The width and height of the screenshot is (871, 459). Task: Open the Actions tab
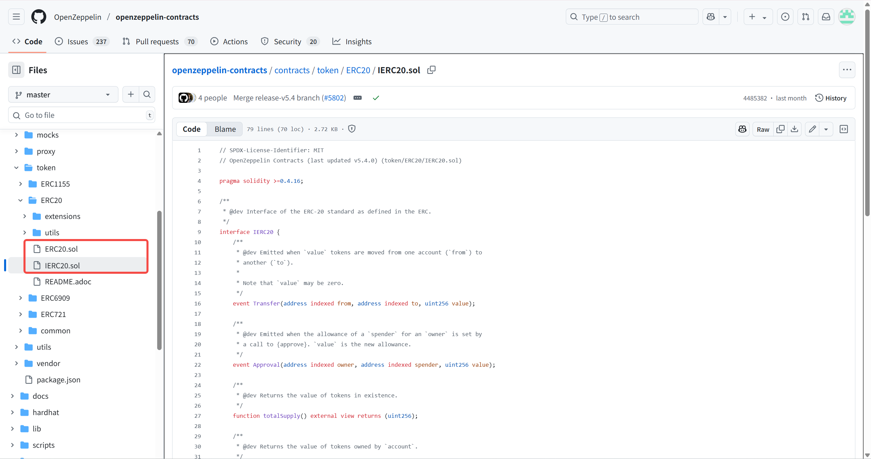point(235,42)
